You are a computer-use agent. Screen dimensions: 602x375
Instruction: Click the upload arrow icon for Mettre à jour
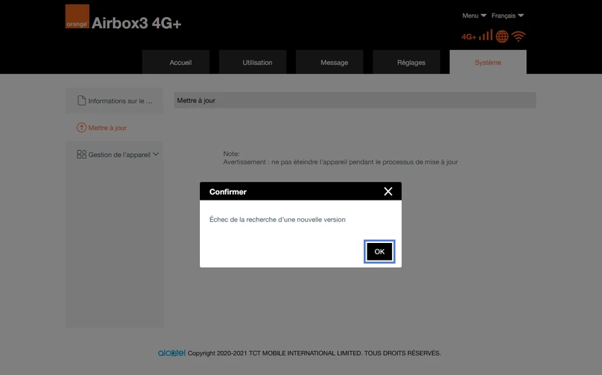[81, 127]
